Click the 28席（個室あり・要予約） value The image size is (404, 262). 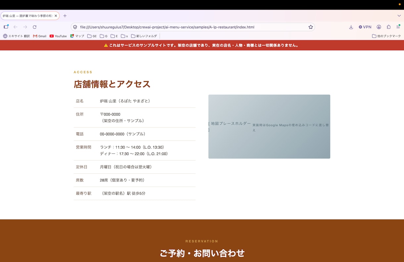(x=122, y=180)
